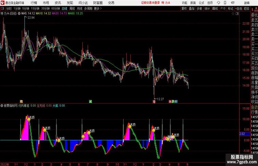Open the F10 company info button

coord(223,9)
